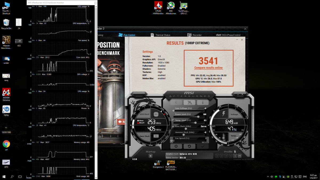Viewport: 320px width, 180px height.
Task: Select Afterburner profile slot 3
Action: click(x=226, y=156)
